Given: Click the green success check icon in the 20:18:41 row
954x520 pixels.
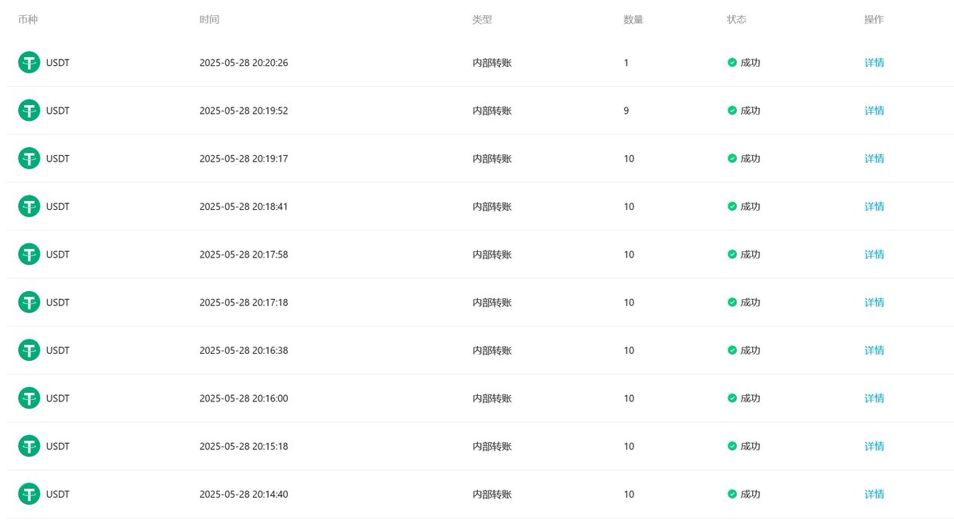Looking at the screenshot, I should pyautogui.click(x=732, y=207).
